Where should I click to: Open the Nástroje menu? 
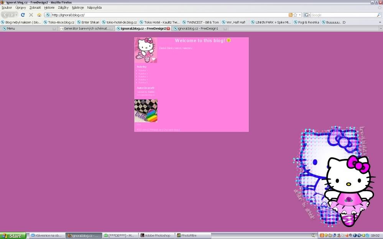[78, 8]
